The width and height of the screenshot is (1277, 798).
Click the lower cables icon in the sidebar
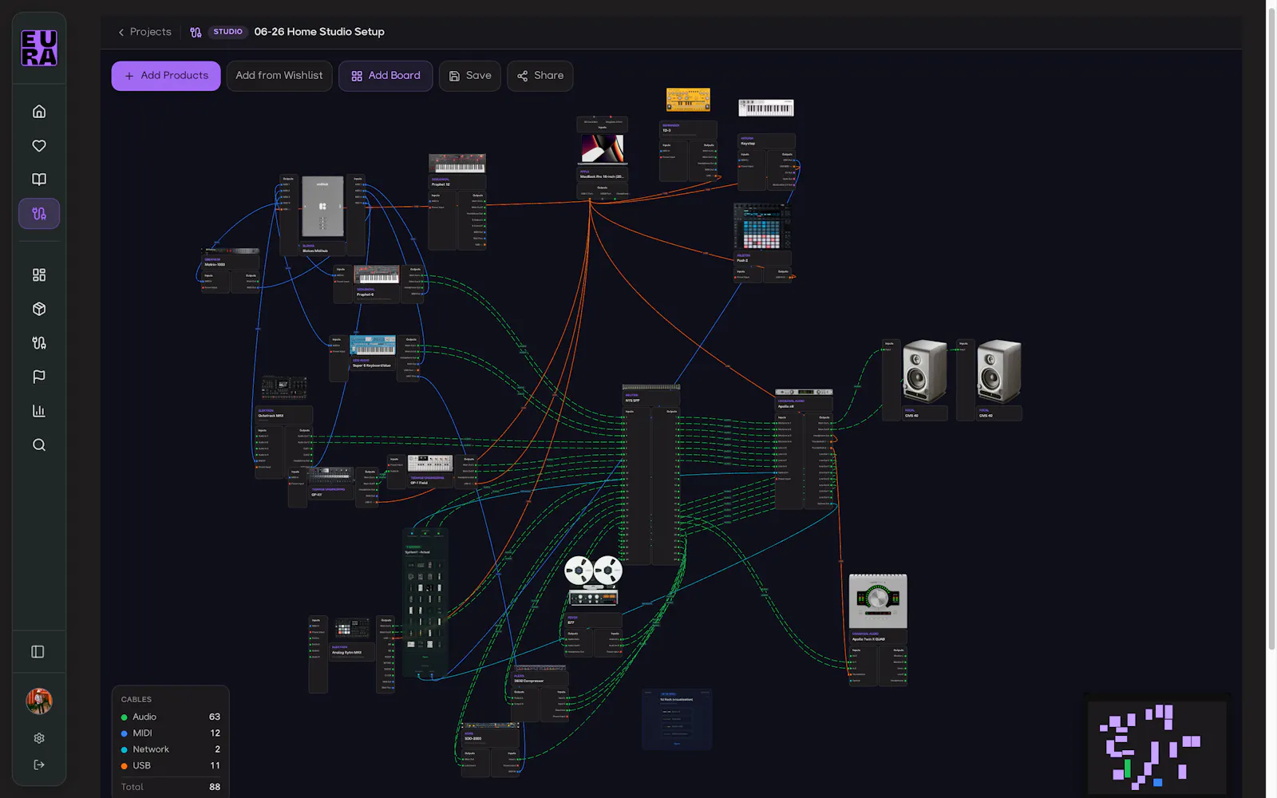(39, 343)
